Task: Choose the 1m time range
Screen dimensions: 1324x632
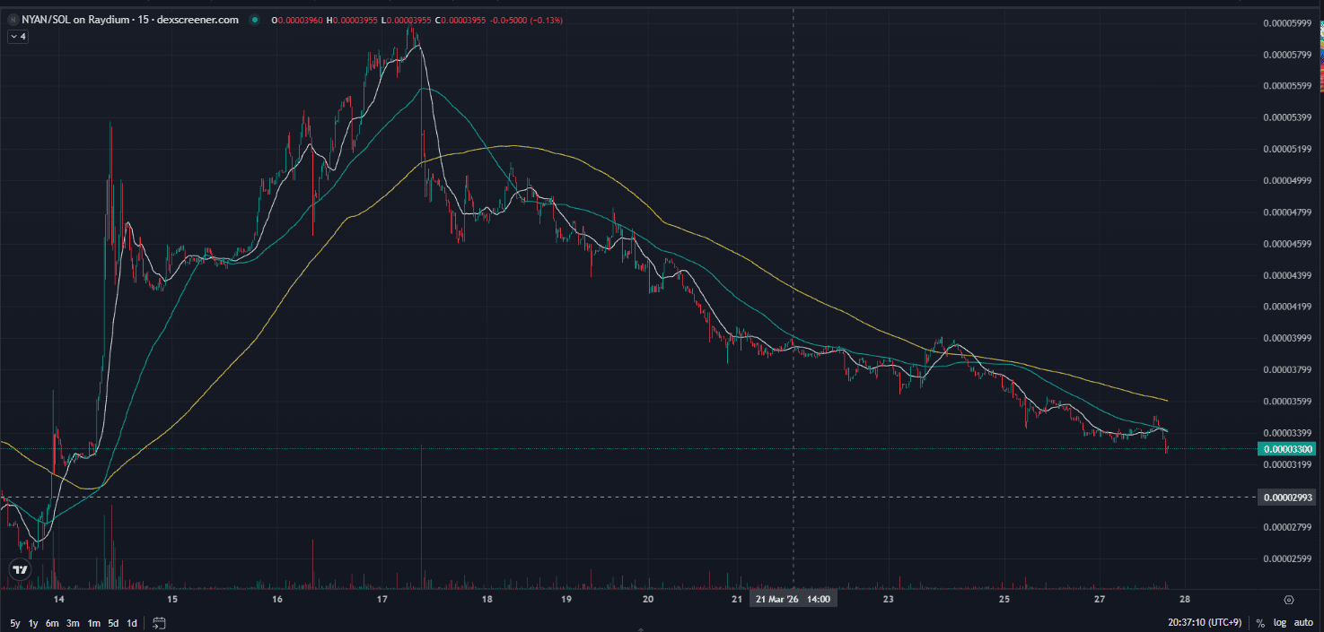Action: [x=93, y=622]
